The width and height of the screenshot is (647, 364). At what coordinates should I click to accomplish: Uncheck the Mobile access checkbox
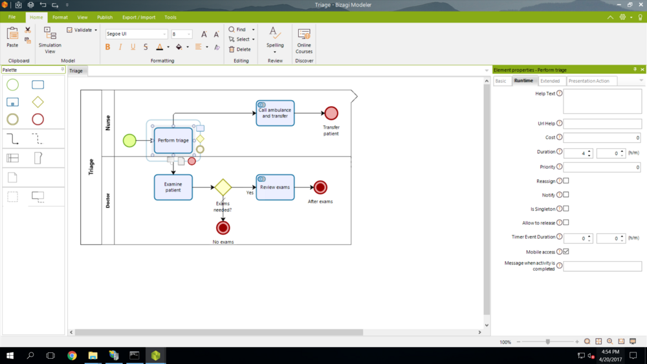coord(566,252)
